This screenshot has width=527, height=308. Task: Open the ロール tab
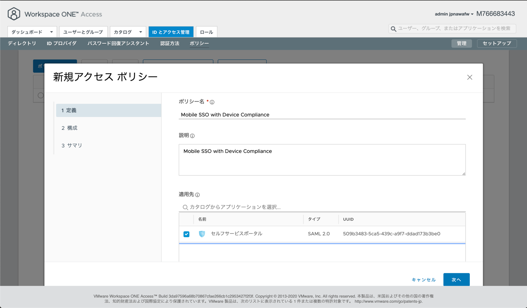206,32
